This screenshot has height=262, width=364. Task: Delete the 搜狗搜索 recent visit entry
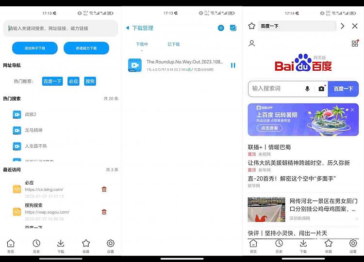(104, 212)
